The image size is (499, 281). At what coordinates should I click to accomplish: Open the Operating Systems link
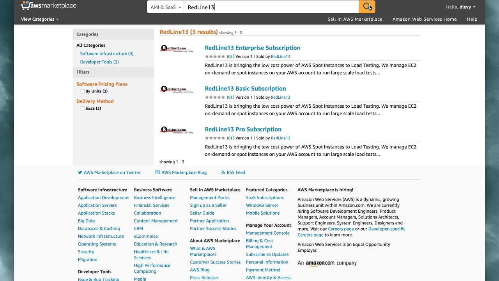[97, 244]
